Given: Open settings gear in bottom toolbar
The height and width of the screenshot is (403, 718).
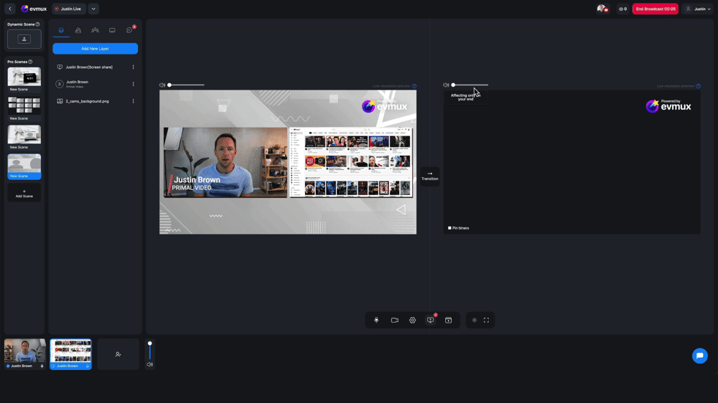Looking at the screenshot, I should tap(412, 320).
